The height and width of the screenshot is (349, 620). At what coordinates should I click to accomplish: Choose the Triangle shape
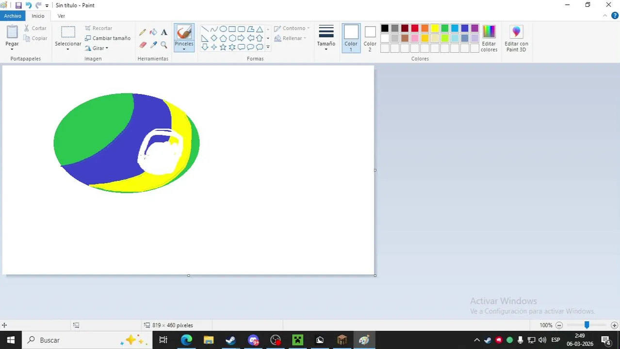coord(260,29)
